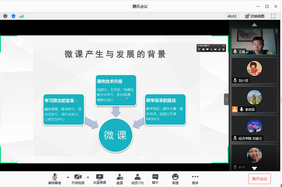Viewport: 282px width, 187px height.
Task: Open settings gear in 360 camera toolbar
Action: tap(224, 49)
